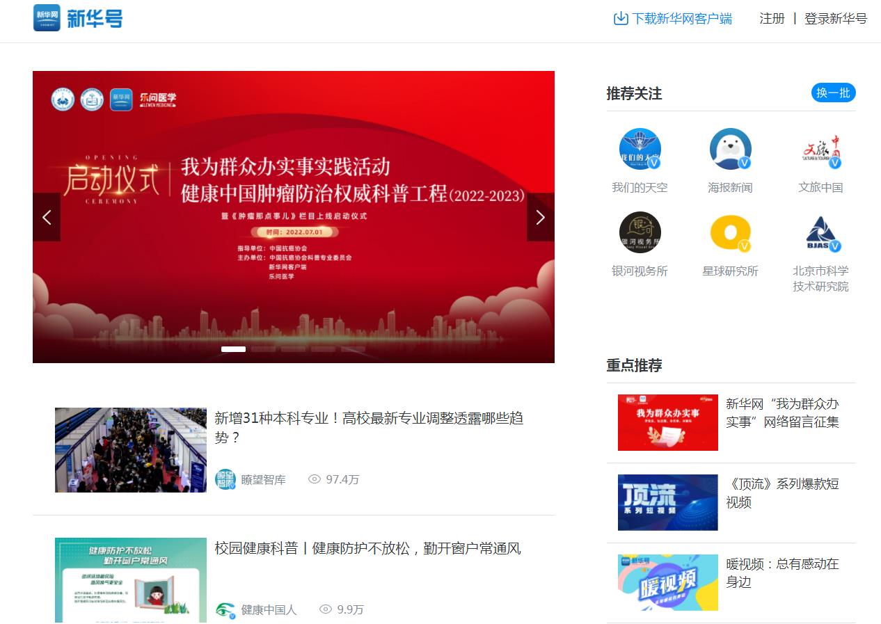Click the 我们的天空 account name
The height and width of the screenshot is (624, 881).
coord(640,188)
